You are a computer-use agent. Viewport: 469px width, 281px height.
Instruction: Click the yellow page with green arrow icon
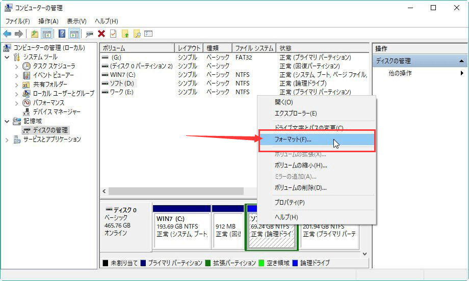pos(125,34)
